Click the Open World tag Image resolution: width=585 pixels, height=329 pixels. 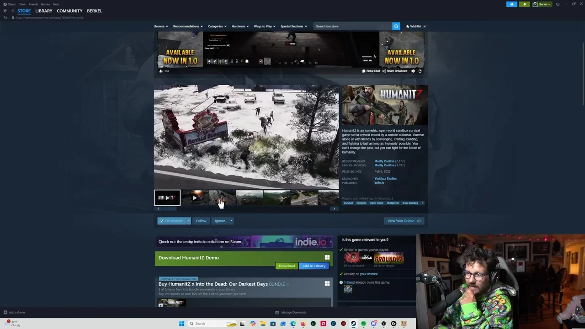[376, 203]
